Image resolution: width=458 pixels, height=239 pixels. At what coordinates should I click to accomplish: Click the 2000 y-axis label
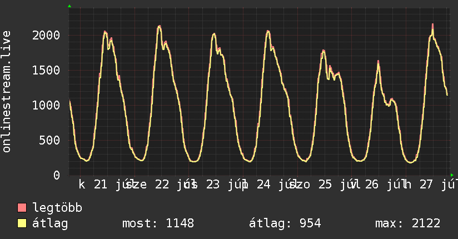[46, 36]
